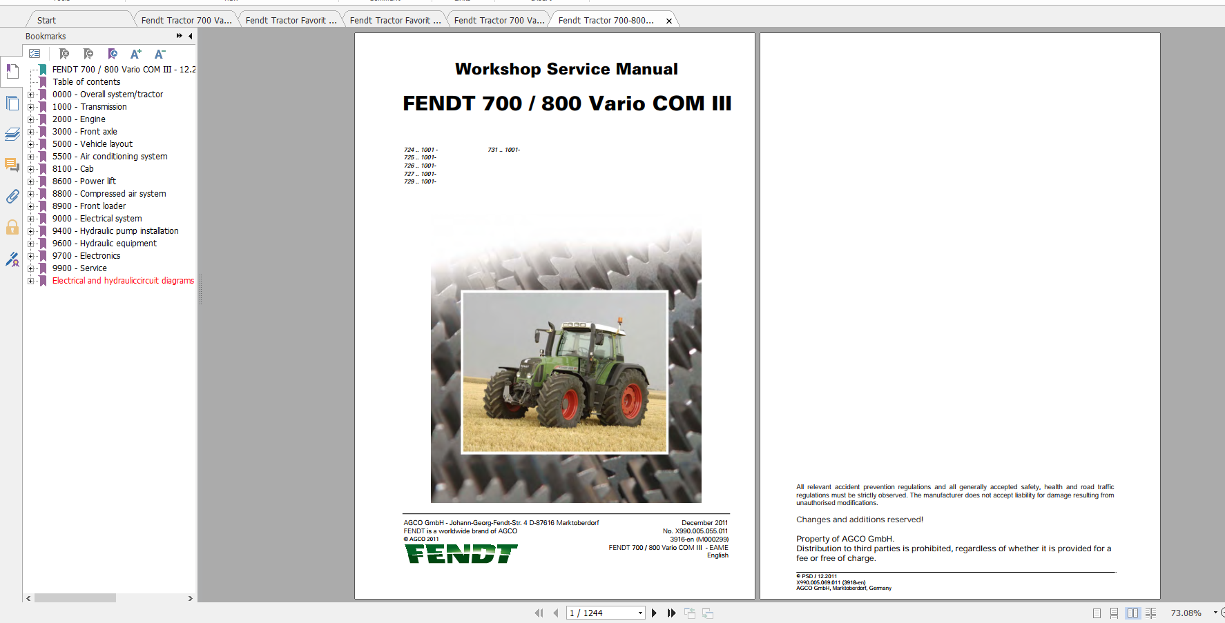Open 8100 - Cab bookmark

(73, 169)
